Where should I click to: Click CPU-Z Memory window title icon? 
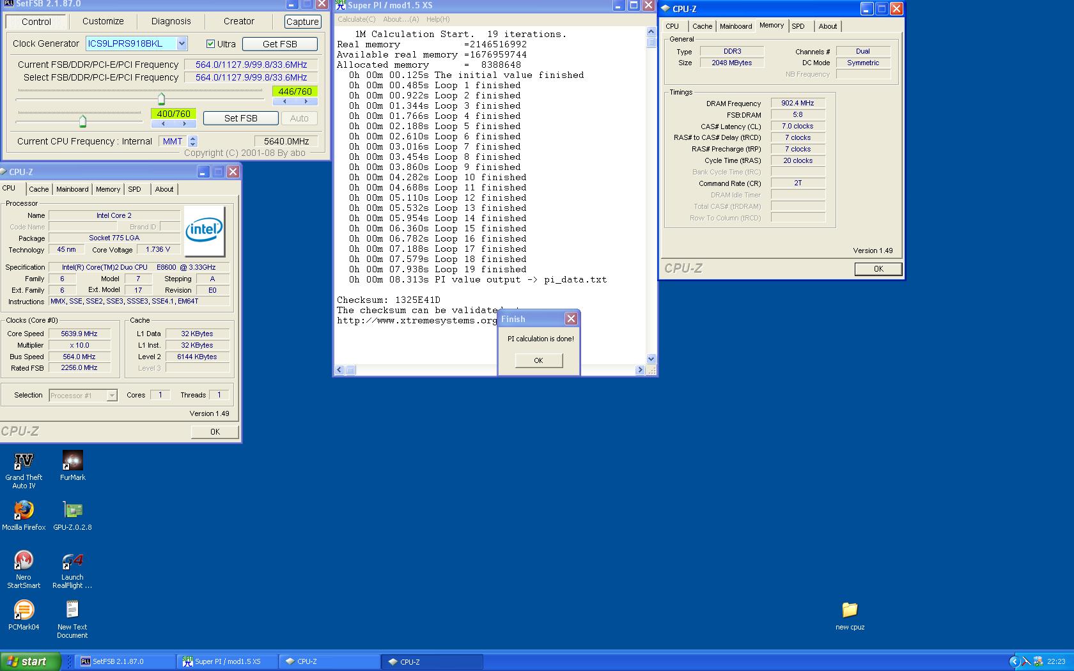665,9
